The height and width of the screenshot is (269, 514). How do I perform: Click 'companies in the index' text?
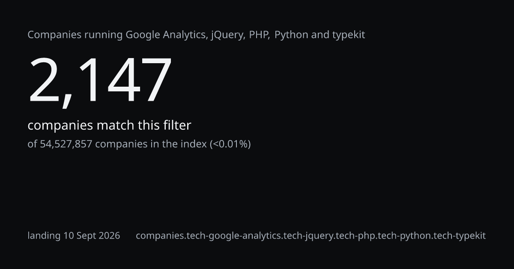[x=151, y=144]
